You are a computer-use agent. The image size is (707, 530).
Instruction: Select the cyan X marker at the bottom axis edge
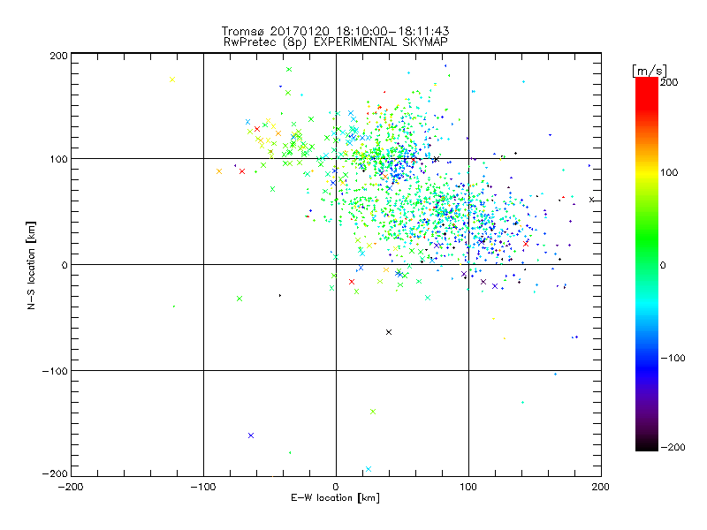(x=369, y=469)
